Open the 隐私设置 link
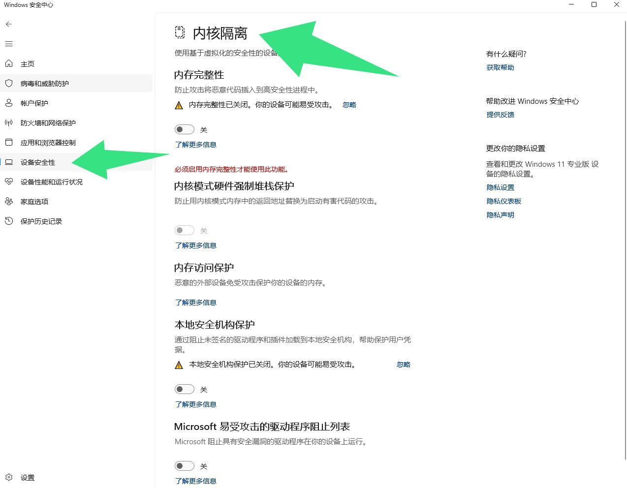 (x=500, y=187)
